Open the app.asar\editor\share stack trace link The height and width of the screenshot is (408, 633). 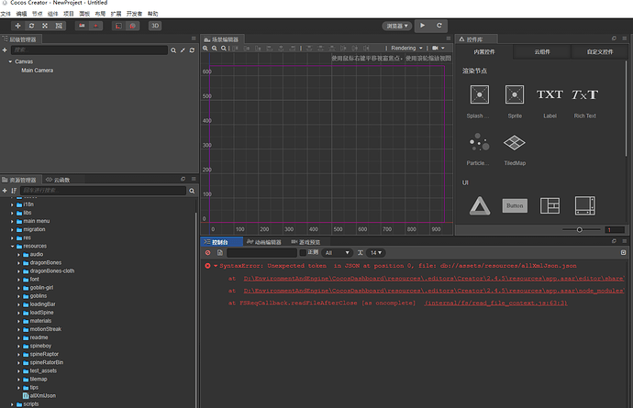434,279
